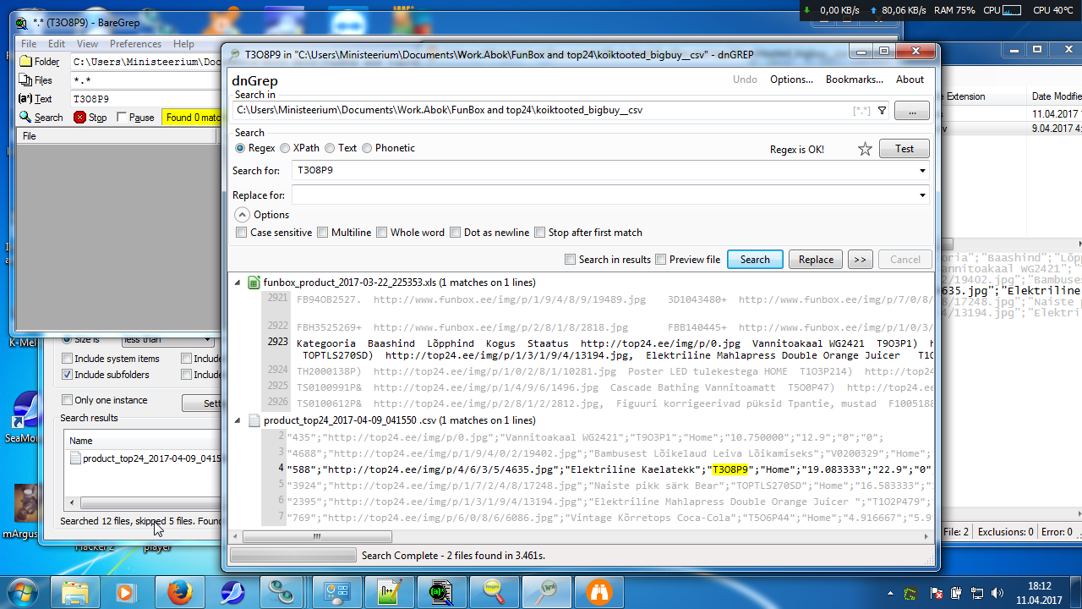Click the Search in folder path field

560,110
